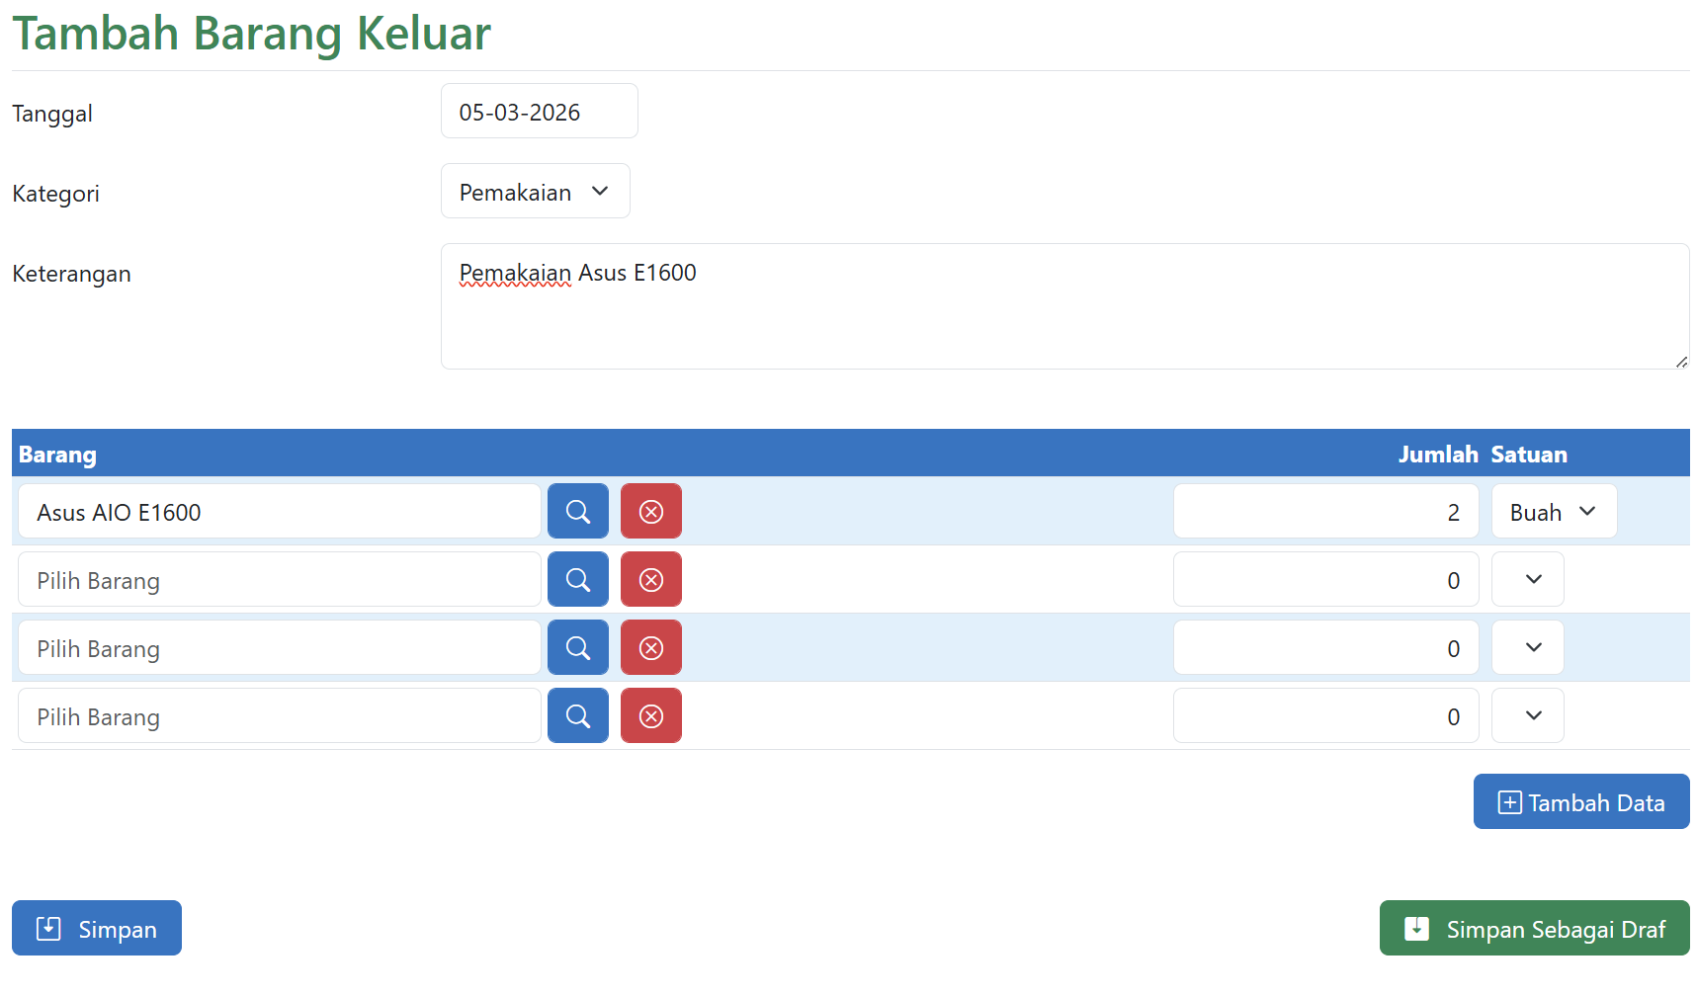The width and height of the screenshot is (1698, 997).
Task: Expand the Satuan dropdown in third row
Action: point(1528,647)
